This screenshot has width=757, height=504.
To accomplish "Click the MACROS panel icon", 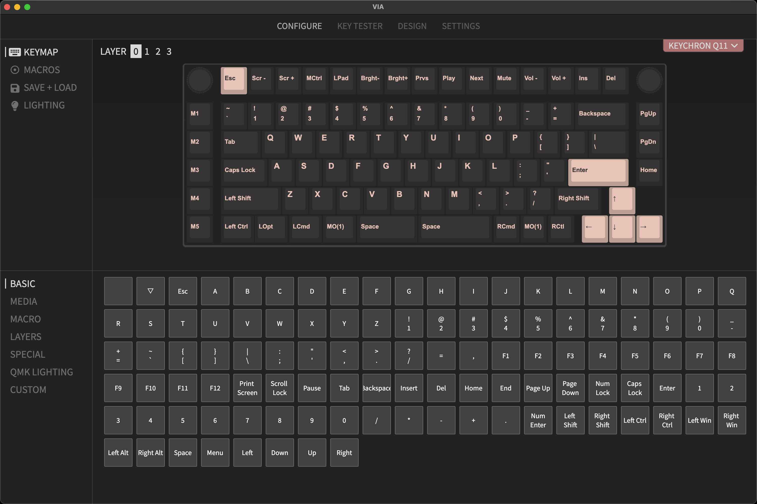I will click(14, 70).
